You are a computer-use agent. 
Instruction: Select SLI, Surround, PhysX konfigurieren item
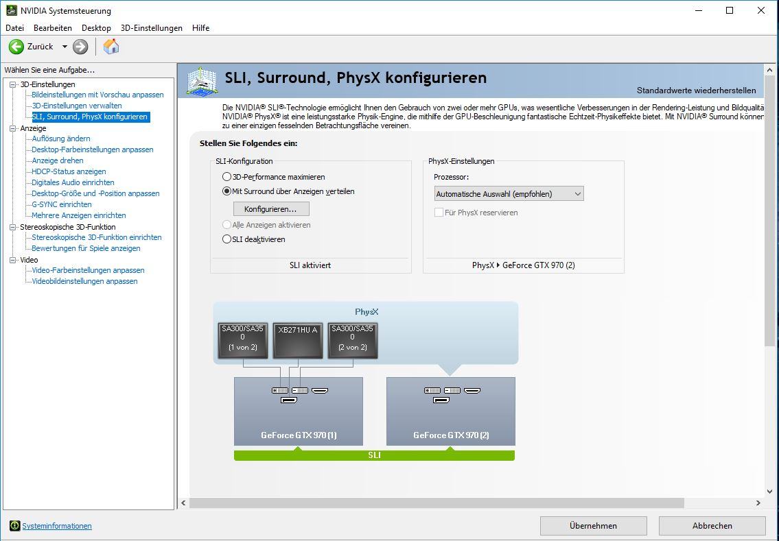pyautogui.click(x=90, y=117)
